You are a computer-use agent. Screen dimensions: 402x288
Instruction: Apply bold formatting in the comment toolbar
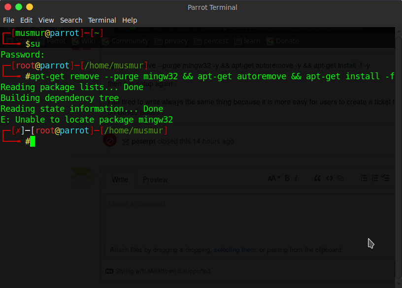click(x=287, y=178)
